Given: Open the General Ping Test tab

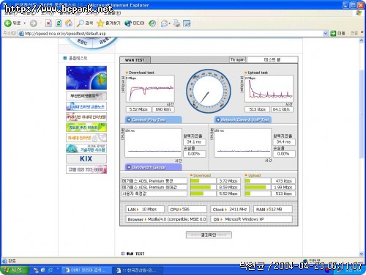Looking at the screenshot, I should pos(154,120).
